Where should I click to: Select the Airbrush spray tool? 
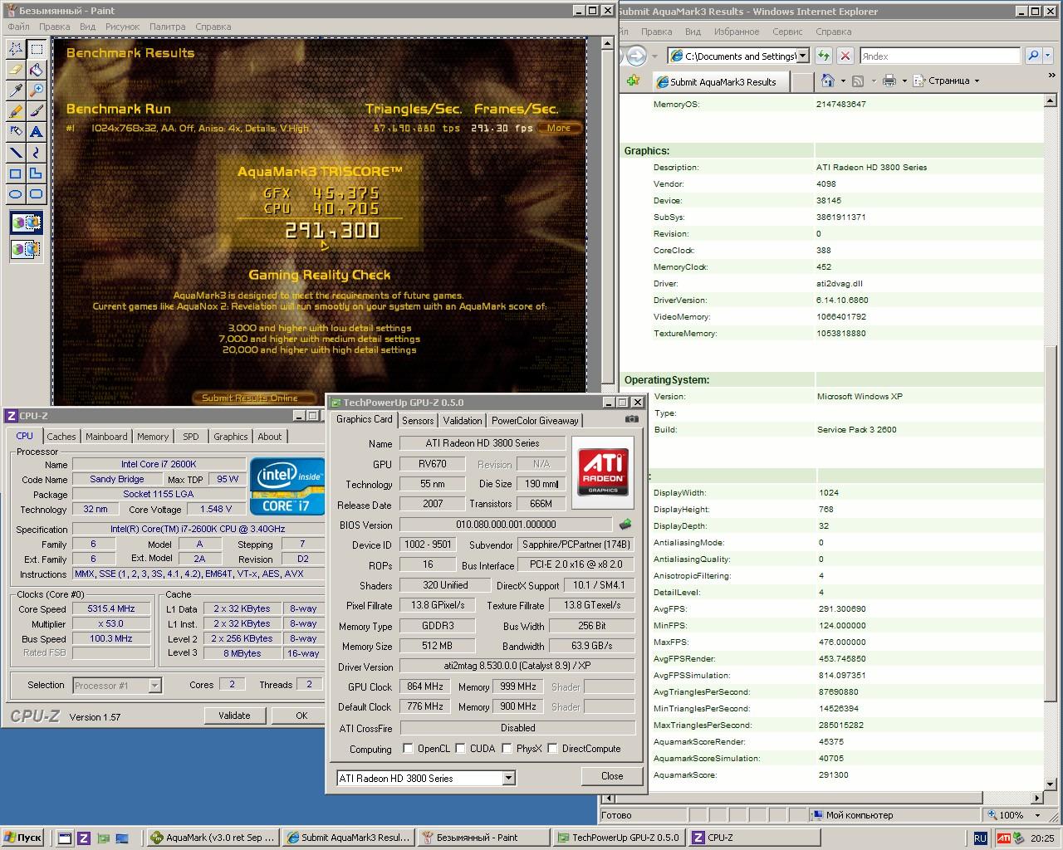[x=16, y=132]
